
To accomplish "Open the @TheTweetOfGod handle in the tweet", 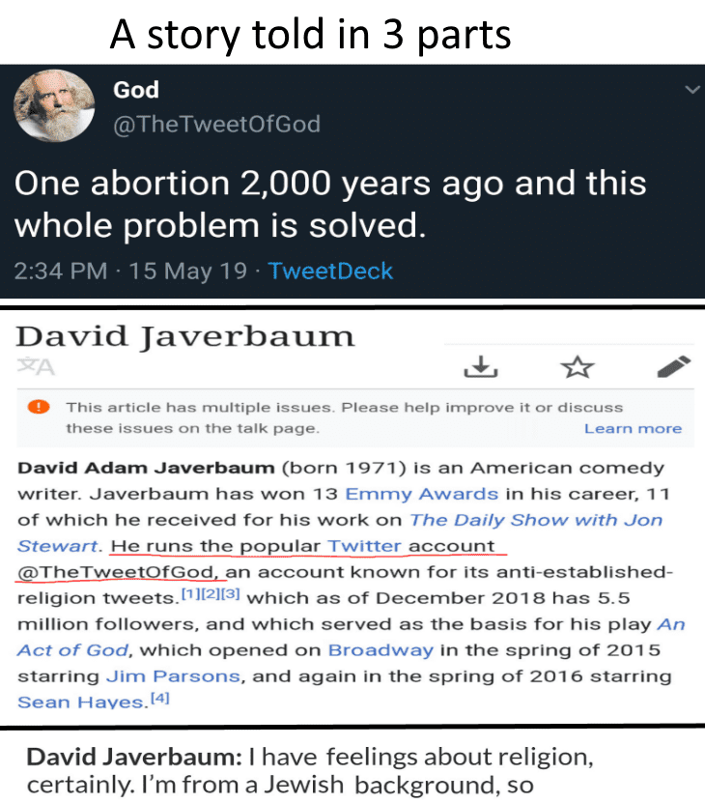I will (x=216, y=124).
